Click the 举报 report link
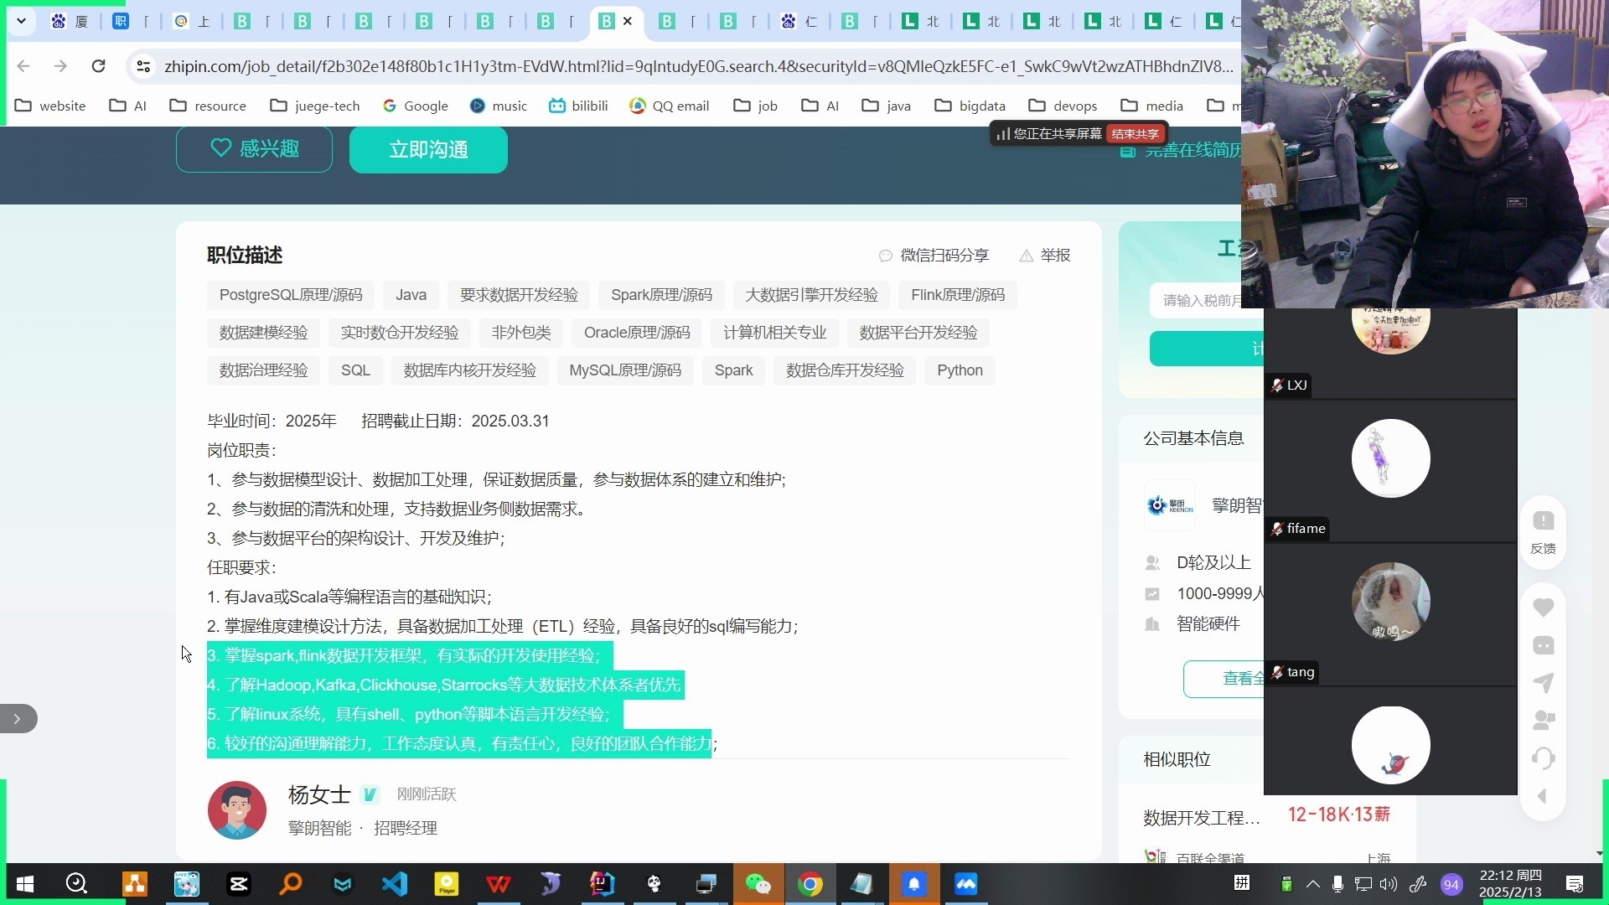Viewport: 1609px width, 905px height. pos(1045,256)
